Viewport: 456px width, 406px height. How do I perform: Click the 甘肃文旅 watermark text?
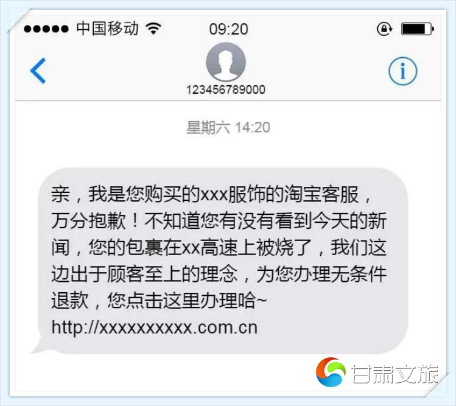(x=395, y=374)
